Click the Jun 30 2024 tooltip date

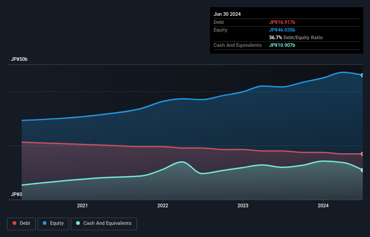[x=227, y=14]
